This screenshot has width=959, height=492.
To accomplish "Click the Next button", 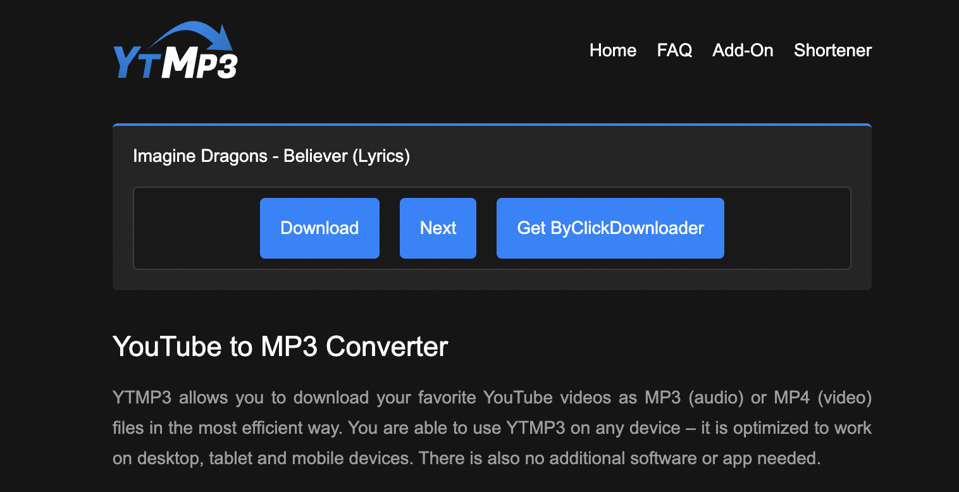I will [x=438, y=228].
